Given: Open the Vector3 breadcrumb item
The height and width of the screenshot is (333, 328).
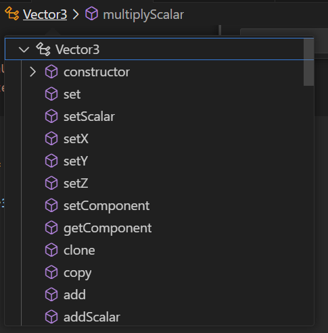Looking at the screenshot, I should (45, 15).
